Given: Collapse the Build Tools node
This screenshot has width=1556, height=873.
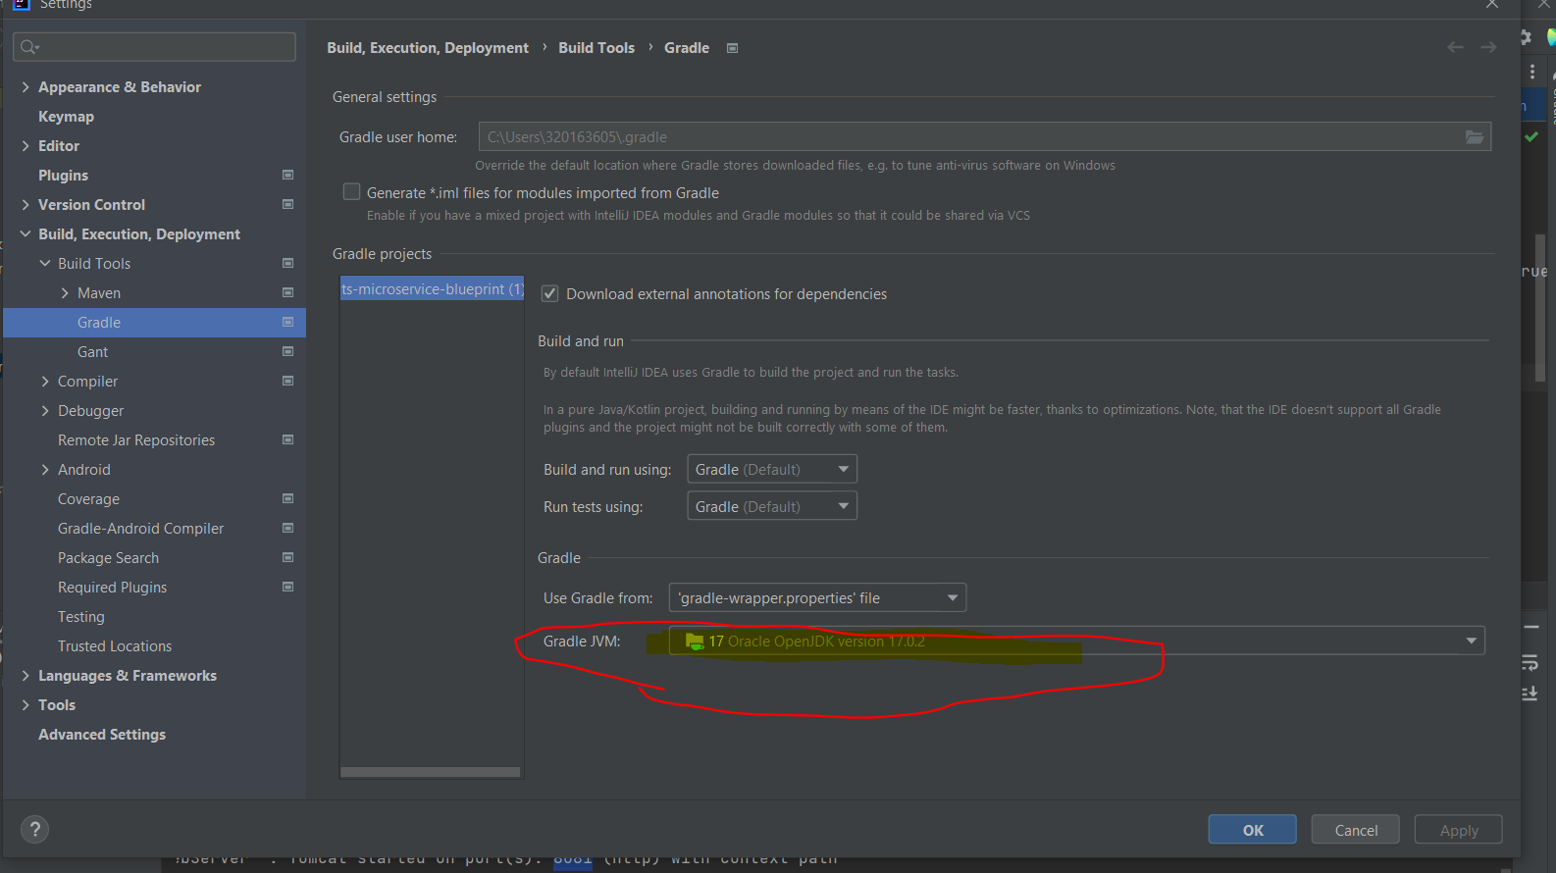Looking at the screenshot, I should pos(45,264).
